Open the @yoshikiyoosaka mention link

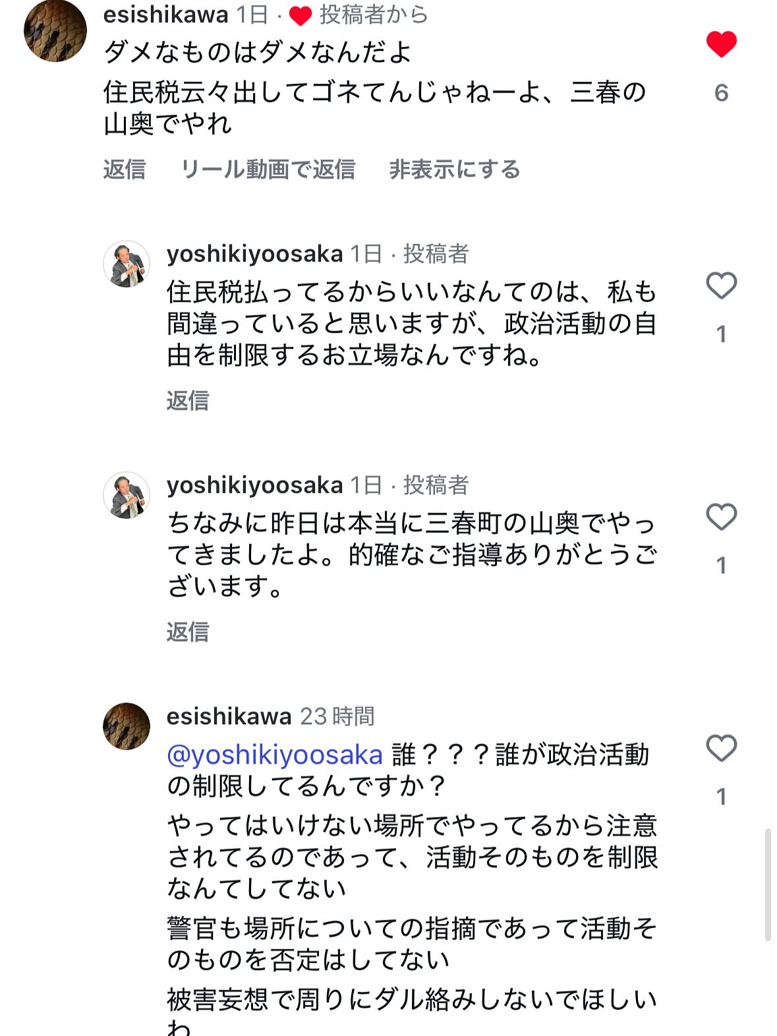coord(275,754)
